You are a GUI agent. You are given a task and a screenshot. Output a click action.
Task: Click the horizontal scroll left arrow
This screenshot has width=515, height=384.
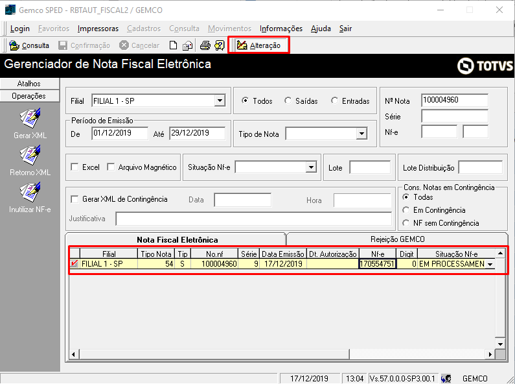click(74, 354)
